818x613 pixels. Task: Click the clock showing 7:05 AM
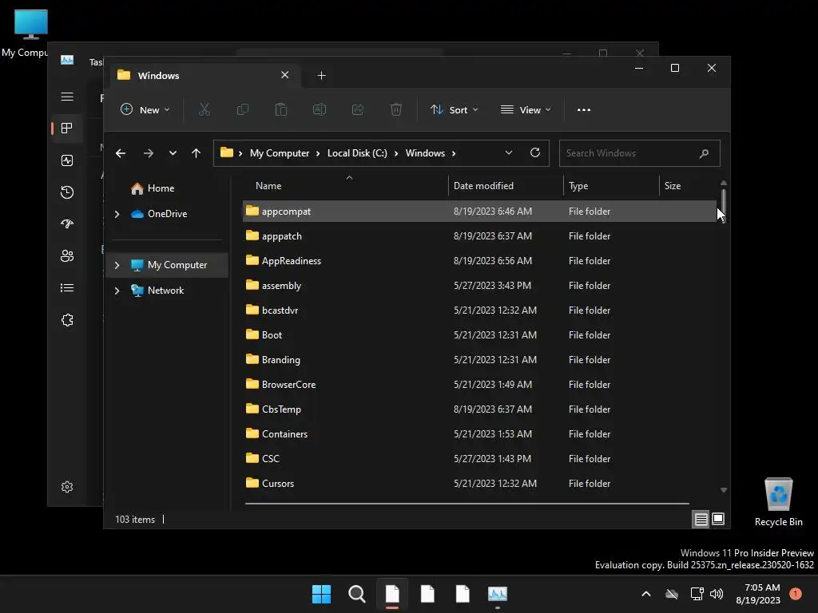tap(758, 594)
